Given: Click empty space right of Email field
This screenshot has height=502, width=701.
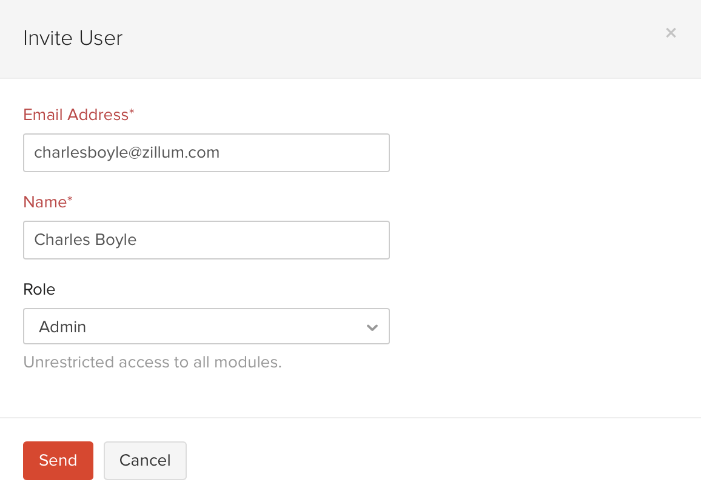Looking at the screenshot, I should coord(534,153).
